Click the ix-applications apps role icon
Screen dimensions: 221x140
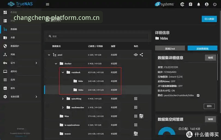coord(136,125)
